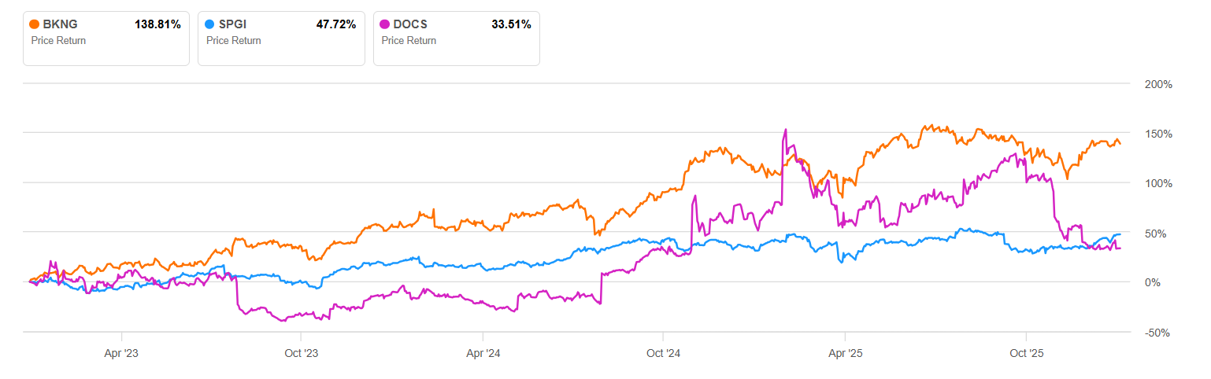Click the blue SPGI color dot

click(209, 25)
